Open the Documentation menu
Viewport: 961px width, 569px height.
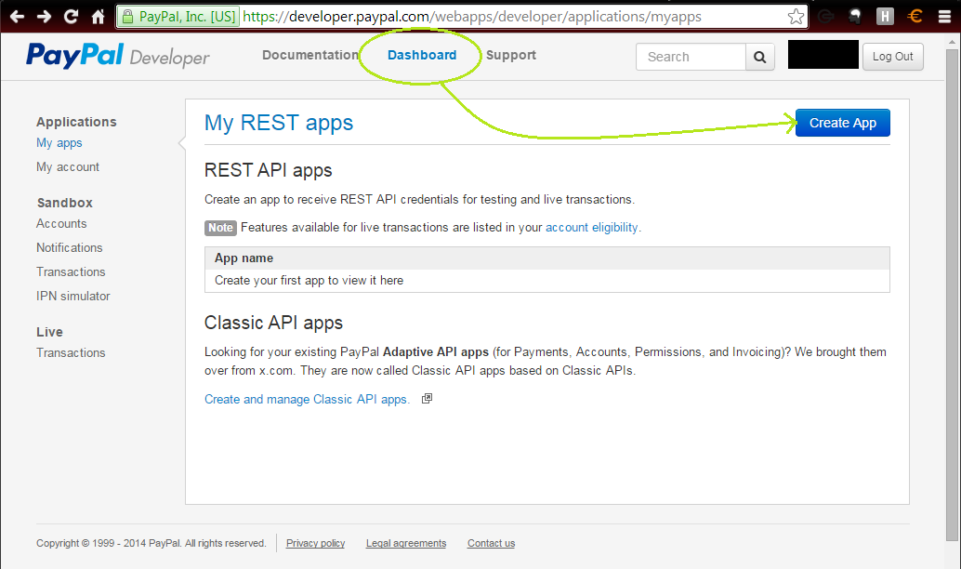coord(310,55)
